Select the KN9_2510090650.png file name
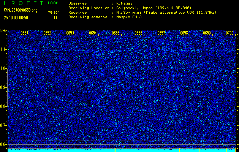The width and height of the screenshot is (239, 152). tap(21, 10)
